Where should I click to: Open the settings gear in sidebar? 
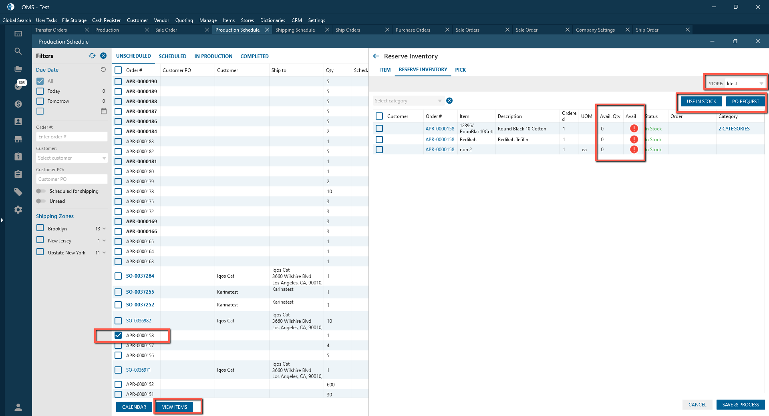pyautogui.click(x=18, y=210)
